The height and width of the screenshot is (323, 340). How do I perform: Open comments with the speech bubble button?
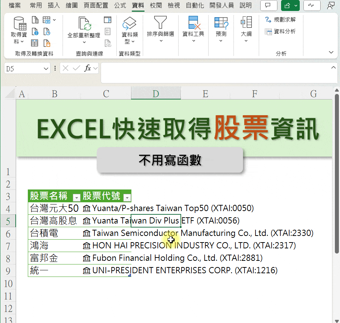[268, 5]
